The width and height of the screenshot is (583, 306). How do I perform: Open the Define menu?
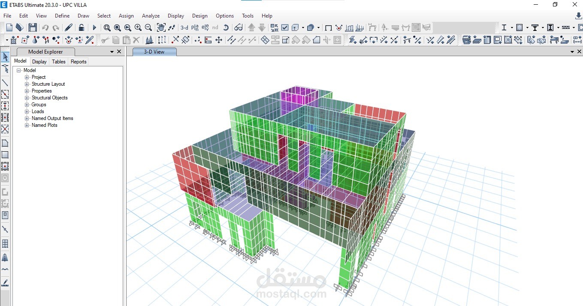[62, 16]
